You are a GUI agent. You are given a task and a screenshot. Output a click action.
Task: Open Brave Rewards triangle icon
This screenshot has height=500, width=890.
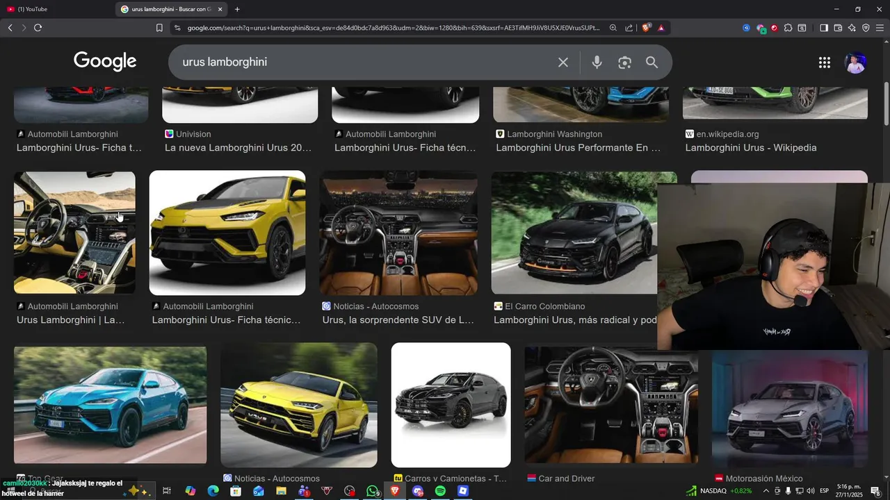[x=661, y=28]
